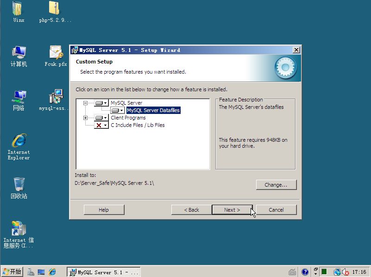Image resolution: width=371 pixels, height=277 pixels.
Task: Open the C Include Files / Lib Files install dropdown
Action: [101, 125]
